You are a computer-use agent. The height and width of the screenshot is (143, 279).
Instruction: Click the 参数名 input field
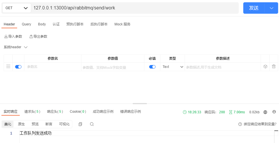(53, 67)
